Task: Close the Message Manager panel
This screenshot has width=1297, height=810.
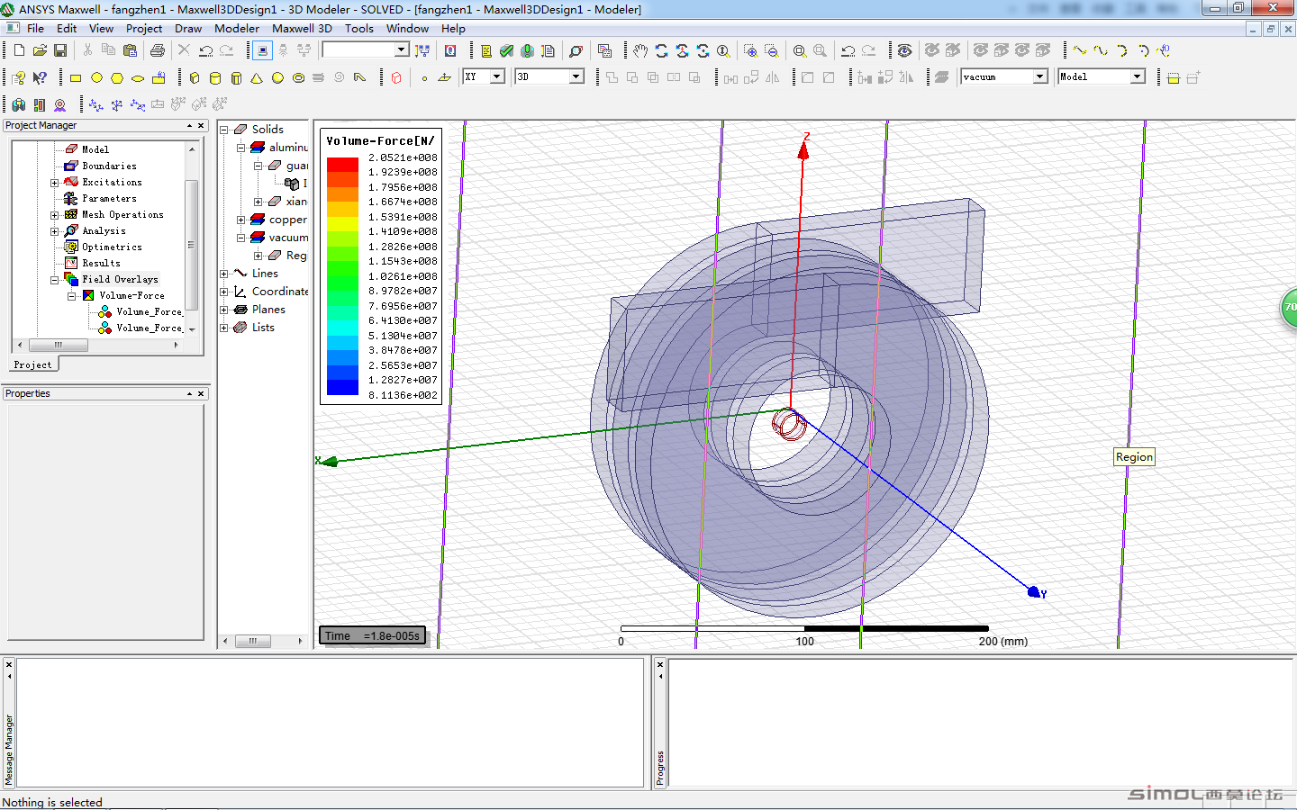Action: coord(9,665)
